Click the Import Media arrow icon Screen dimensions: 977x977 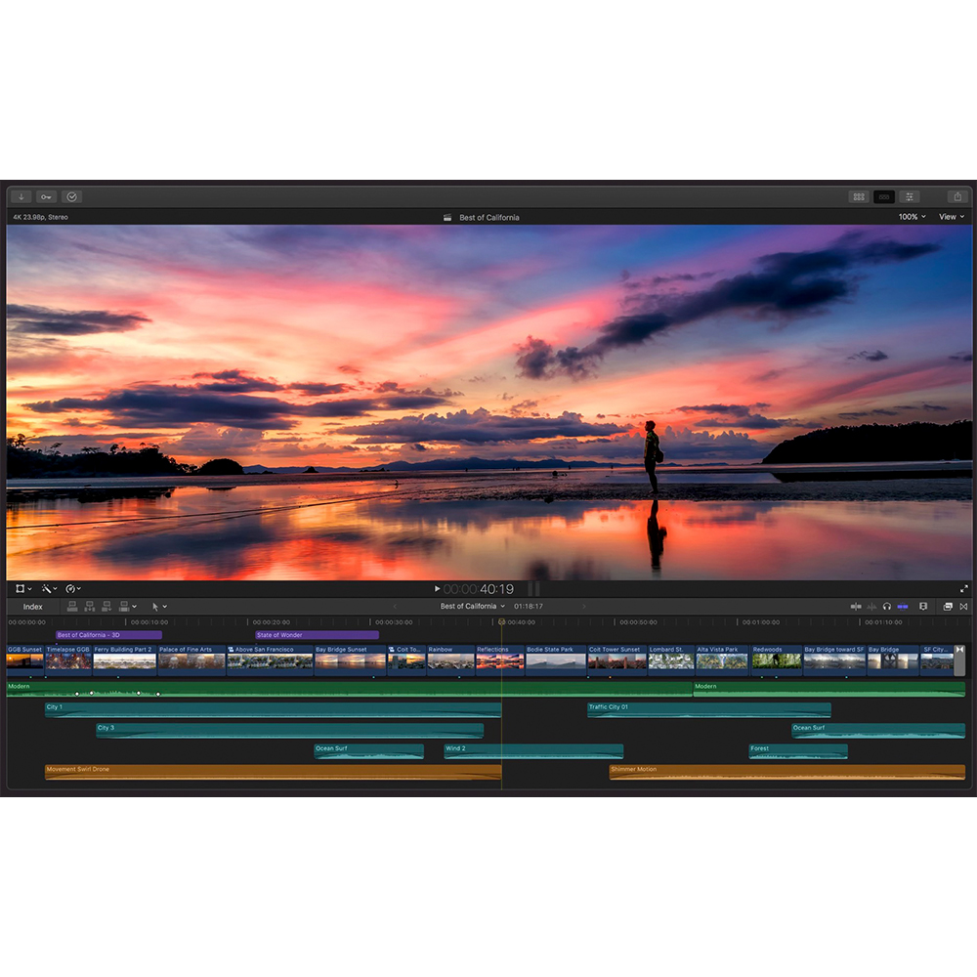click(21, 196)
